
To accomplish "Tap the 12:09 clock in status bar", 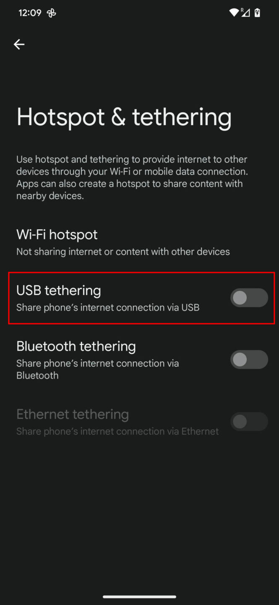I will click(30, 13).
